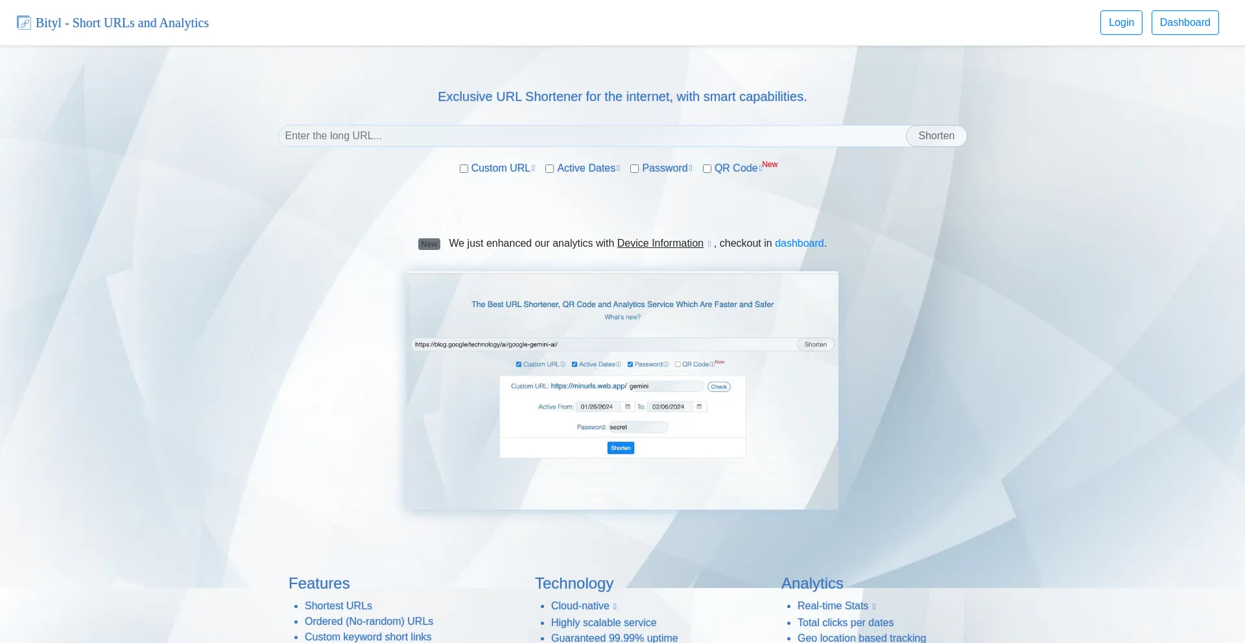Select Ordered (No-random) URLs item

tap(369, 622)
